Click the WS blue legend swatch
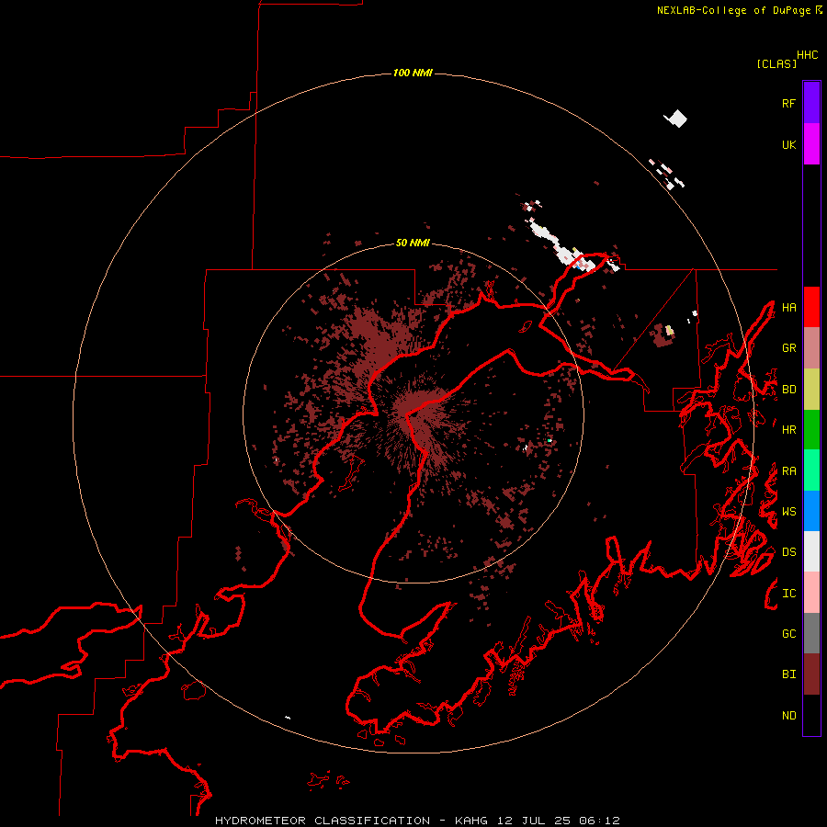Image resolution: width=827 pixels, height=827 pixels. [x=811, y=511]
